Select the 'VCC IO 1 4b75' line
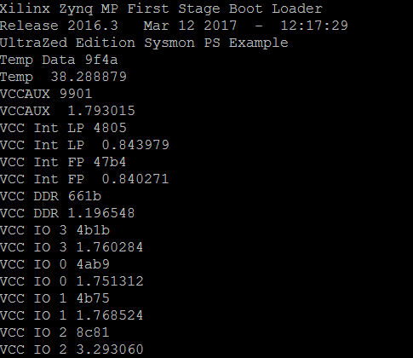This screenshot has height=358, width=413. [54, 298]
